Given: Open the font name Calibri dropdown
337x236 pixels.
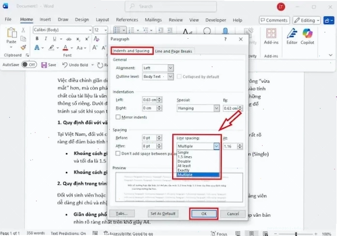Looking at the screenshot, I should (x=90, y=30).
